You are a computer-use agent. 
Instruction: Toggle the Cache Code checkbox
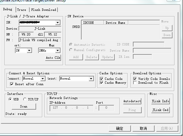(x=101, y=79)
